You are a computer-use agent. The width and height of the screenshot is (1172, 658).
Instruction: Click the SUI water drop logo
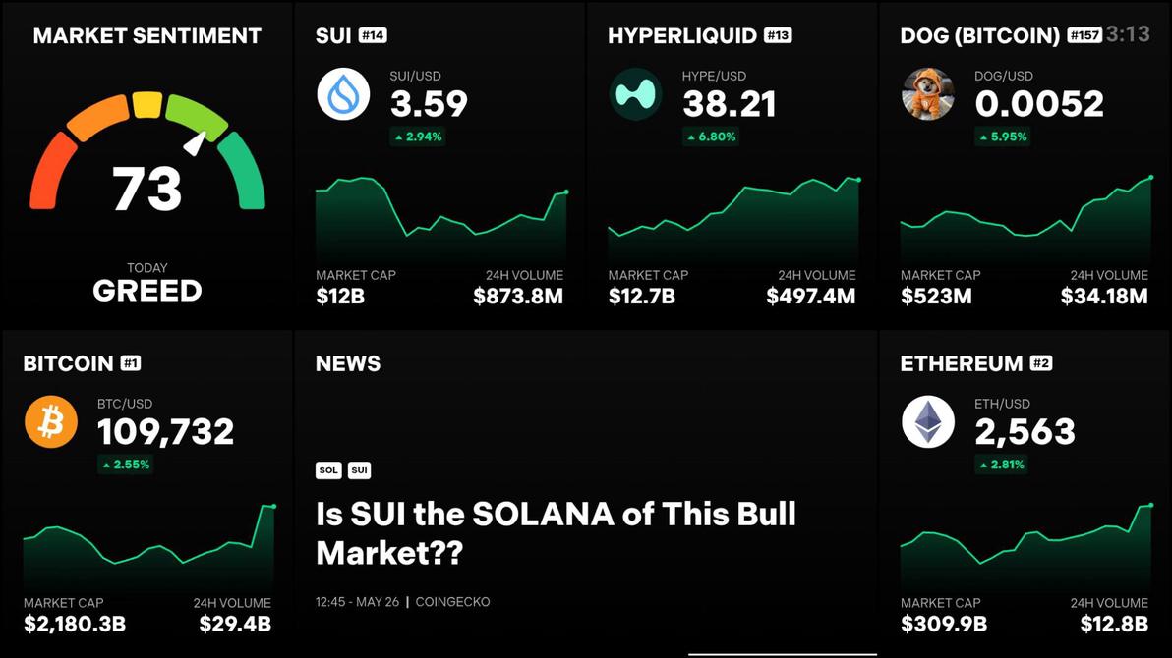pos(344,94)
